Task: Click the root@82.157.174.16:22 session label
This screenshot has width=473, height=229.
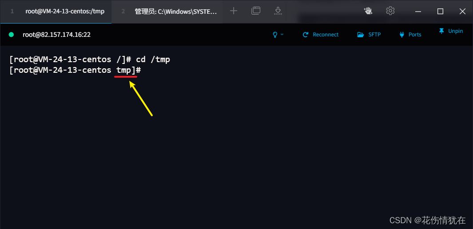Action: coord(56,35)
